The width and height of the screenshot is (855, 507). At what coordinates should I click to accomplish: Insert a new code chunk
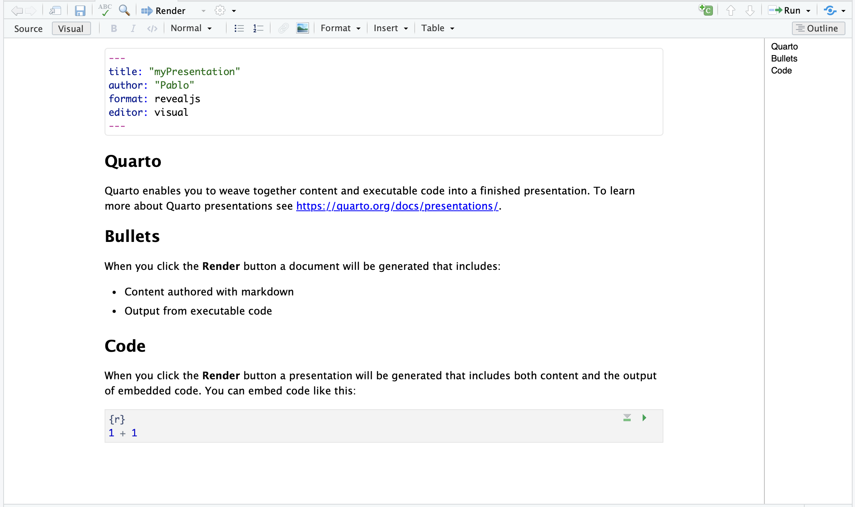click(x=706, y=10)
